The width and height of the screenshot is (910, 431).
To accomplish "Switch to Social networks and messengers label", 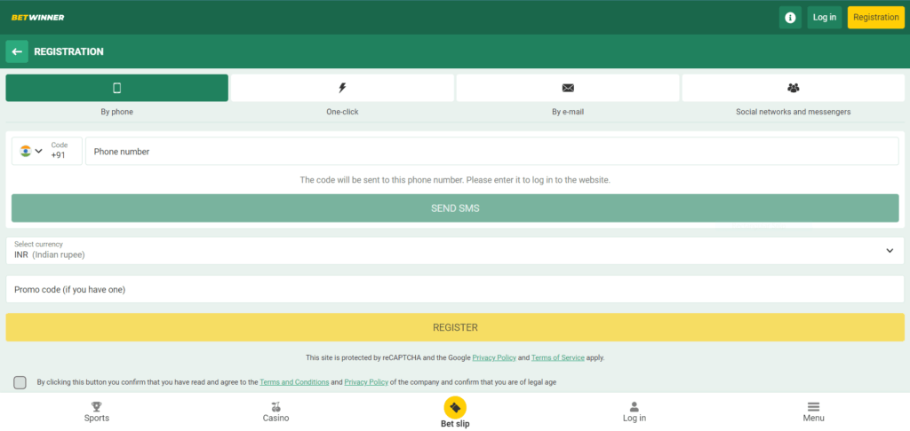I will [x=794, y=112].
